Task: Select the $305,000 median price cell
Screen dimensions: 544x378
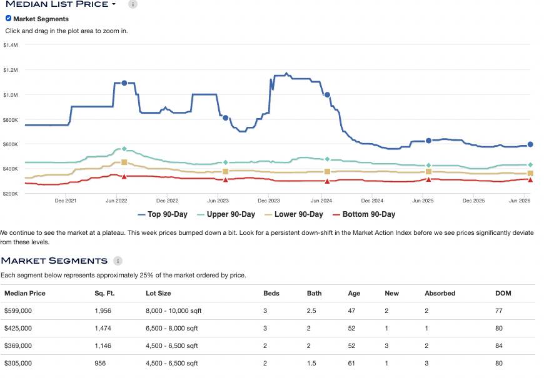Action: pyautogui.click(x=18, y=363)
